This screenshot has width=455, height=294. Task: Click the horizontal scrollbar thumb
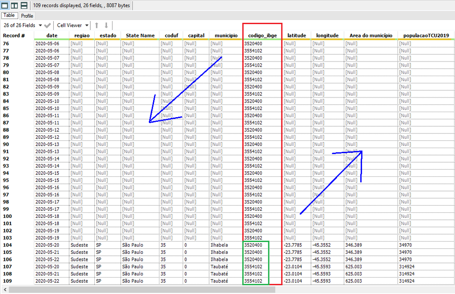pos(142,289)
